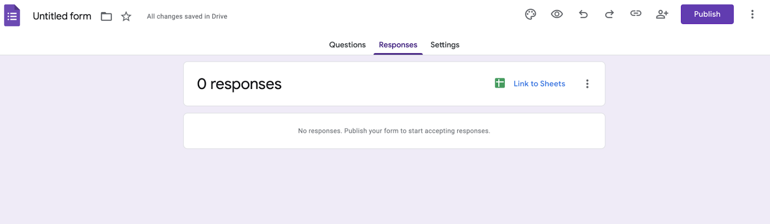Switch to the Questions tab
The width and height of the screenshot is (770, 224).
[x=347, y=45]
